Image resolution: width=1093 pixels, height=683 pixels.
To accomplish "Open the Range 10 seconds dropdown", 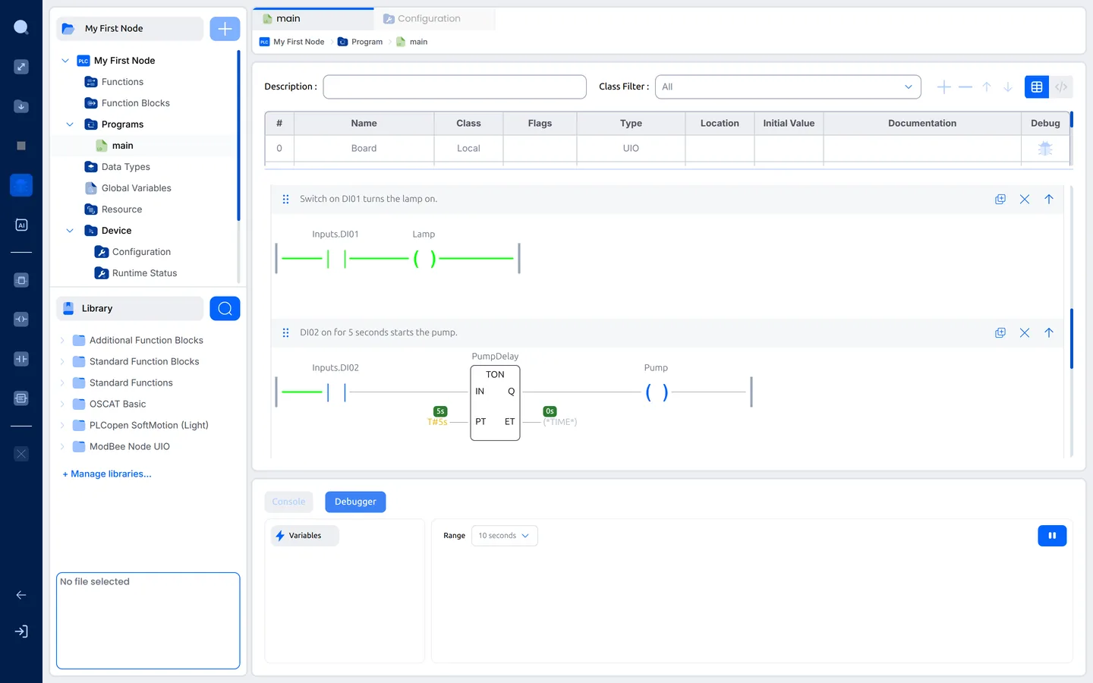I will click(505, 536).
